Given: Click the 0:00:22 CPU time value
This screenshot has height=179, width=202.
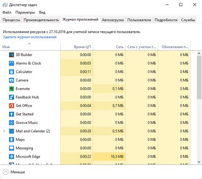Looking at the screenshot, I should click(85, 156).
